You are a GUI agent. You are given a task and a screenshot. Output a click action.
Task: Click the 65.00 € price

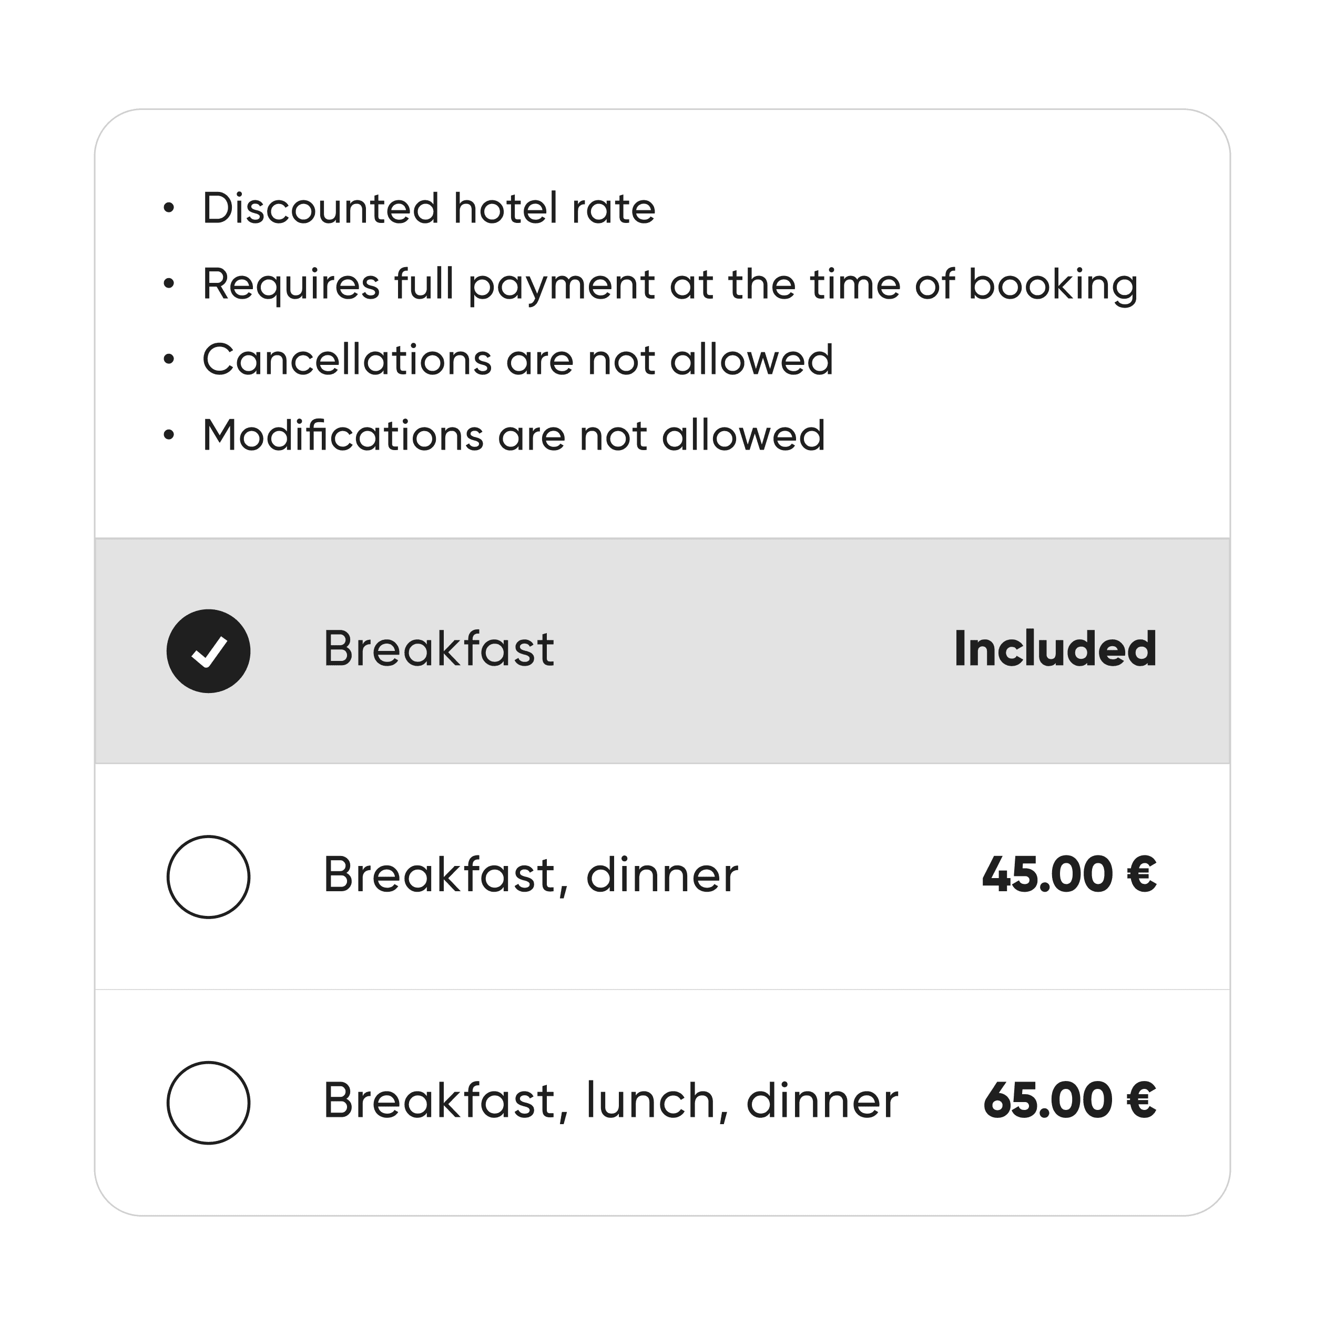[1069, 1100]
